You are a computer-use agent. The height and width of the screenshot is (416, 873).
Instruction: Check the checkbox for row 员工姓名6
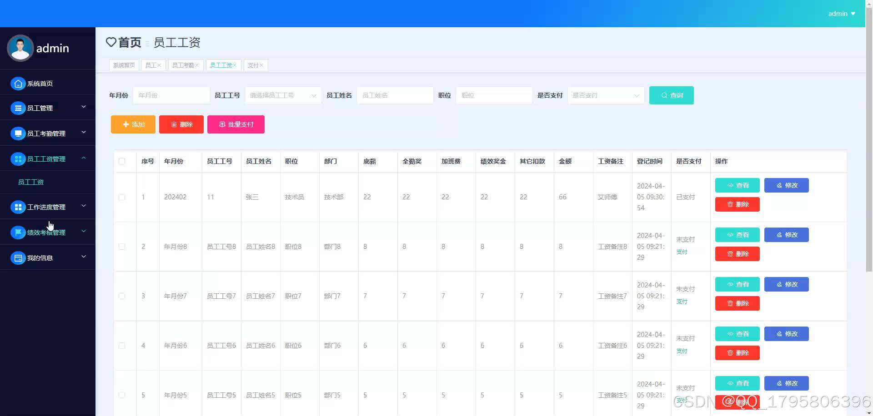[122, 346]
